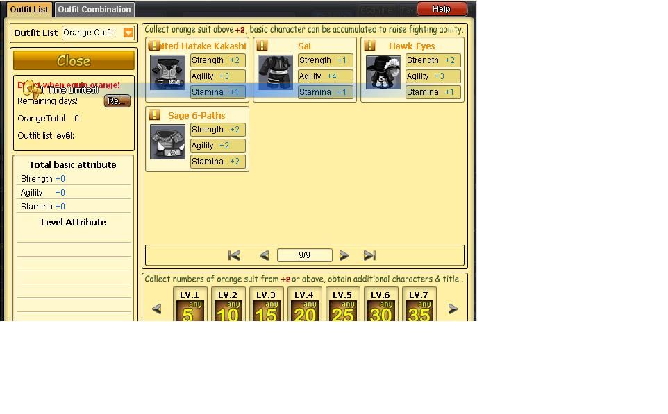Click the Stamina +0 total row
The image size is (668, 414).
[74, 207]
